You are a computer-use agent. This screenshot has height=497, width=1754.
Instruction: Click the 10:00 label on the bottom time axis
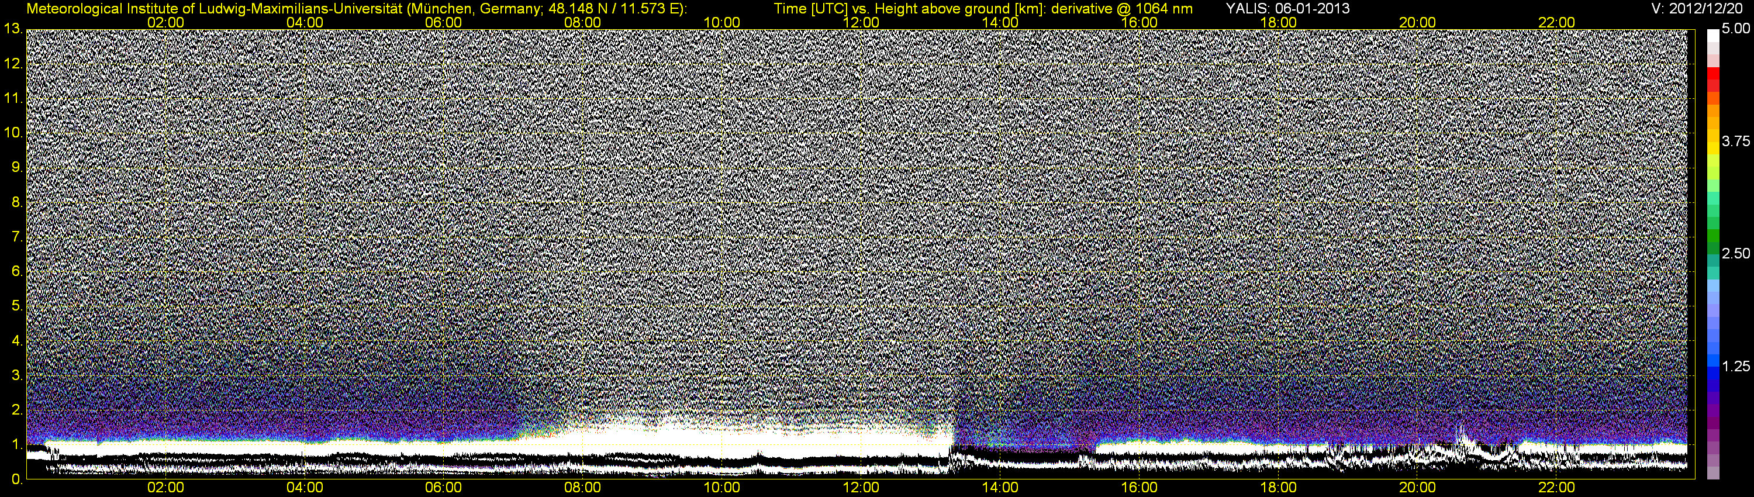[721, 488]
